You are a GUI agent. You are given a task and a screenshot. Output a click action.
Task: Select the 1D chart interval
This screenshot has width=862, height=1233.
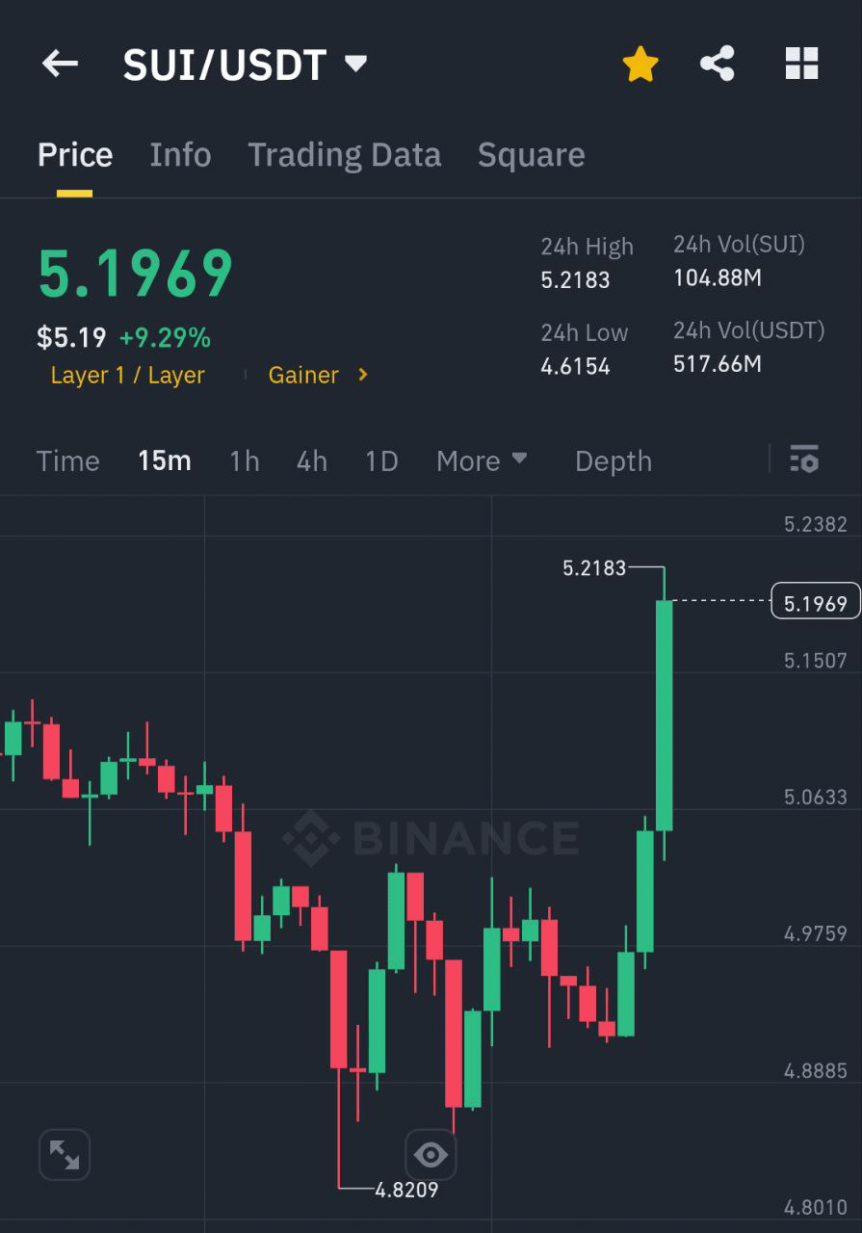point(381,461)
